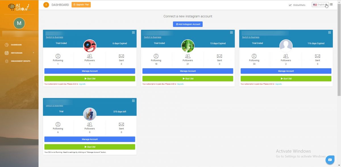Screen dimensions: 341x167
Task: Go to Dashboard in the sidebar
Action: coord(16,45)
